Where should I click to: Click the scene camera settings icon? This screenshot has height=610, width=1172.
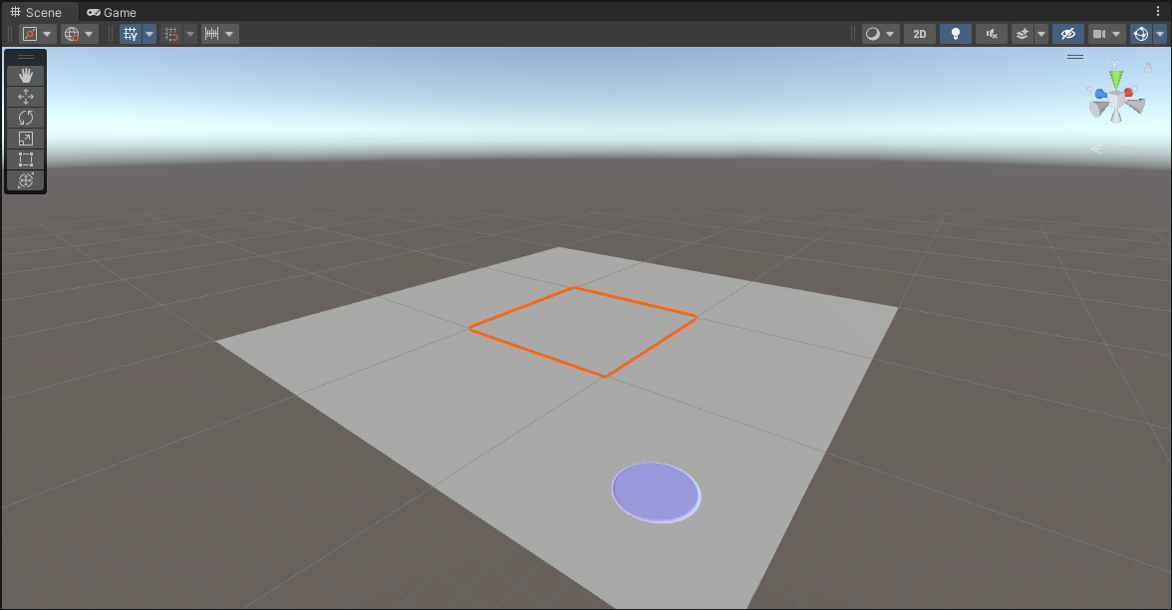pyautogui.click(x=1098, y=34)
